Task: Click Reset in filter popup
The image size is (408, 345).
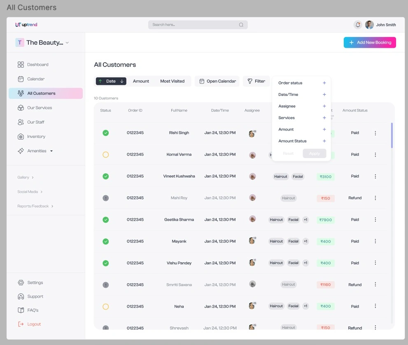Action: pyautogui.click(x=288, y=154)
